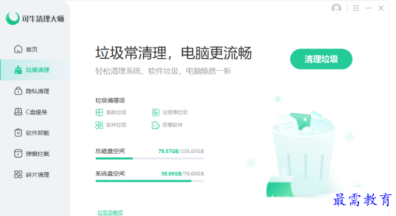The image size is (396, 216).
Task: Select the 垃圾清理 broom icon
Action: tap(18, 70)
